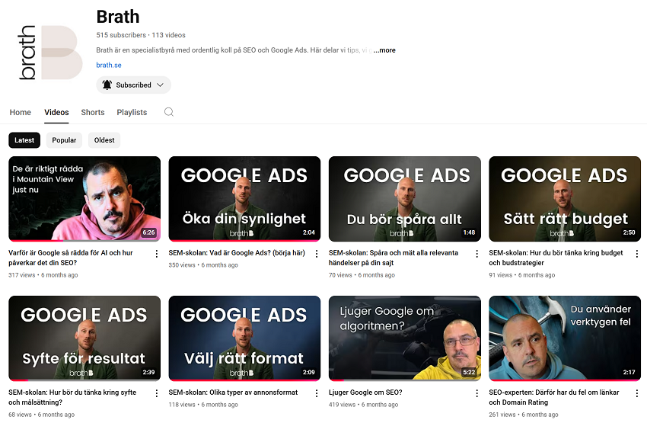Play the 'Öka din synlighet' thumbnail video
The height and width of the screenshot is (423, 647).
(244, 199)
